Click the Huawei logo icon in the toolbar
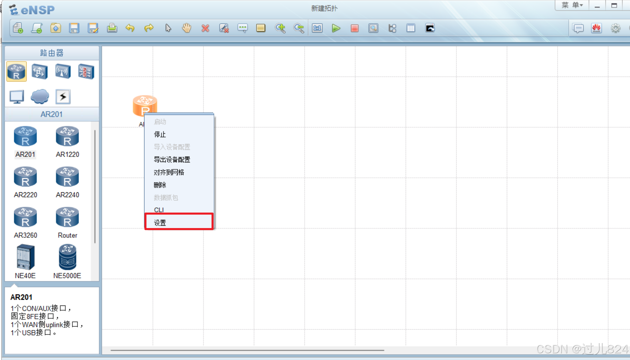 596,28
